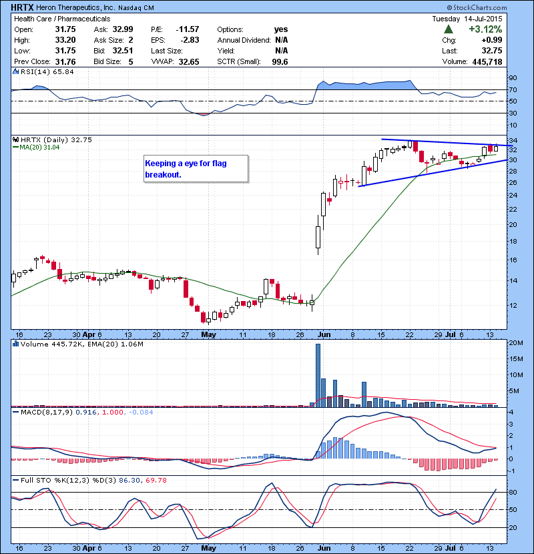Click the HRTX (Daily) candlestick legend icon

tap(15, 140)
